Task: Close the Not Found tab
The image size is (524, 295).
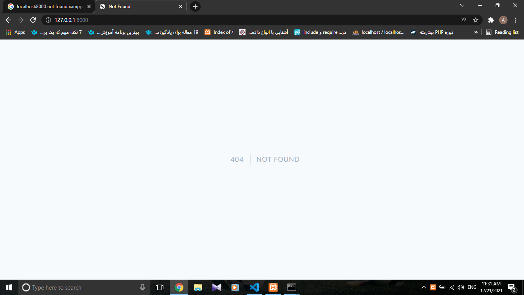Action: (181, 7)
